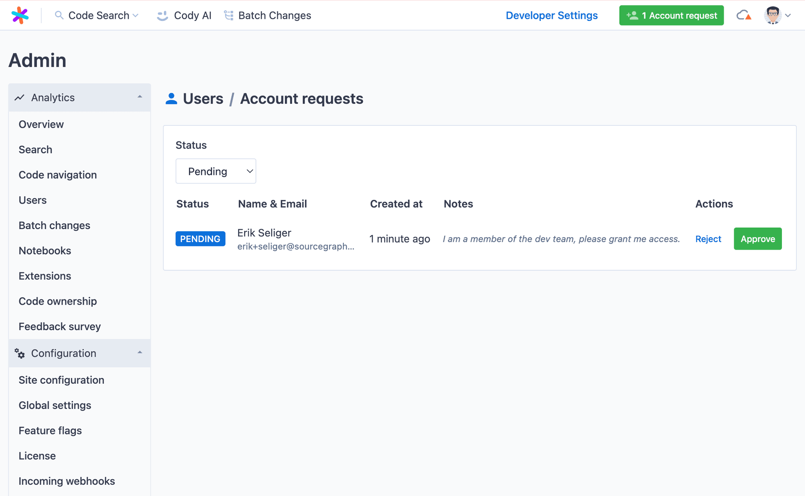Open the cloud status warning icon

pos(744,15)
